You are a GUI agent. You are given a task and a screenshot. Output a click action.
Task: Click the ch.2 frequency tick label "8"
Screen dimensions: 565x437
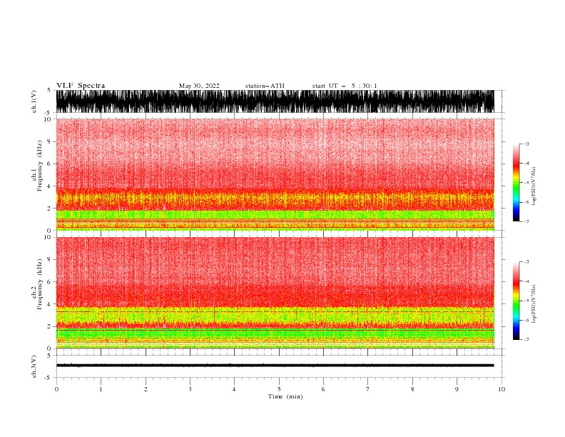49,260
